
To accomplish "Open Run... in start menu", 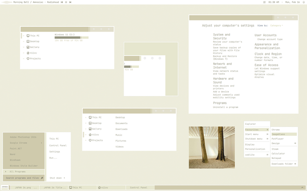I will click(53, 158).
